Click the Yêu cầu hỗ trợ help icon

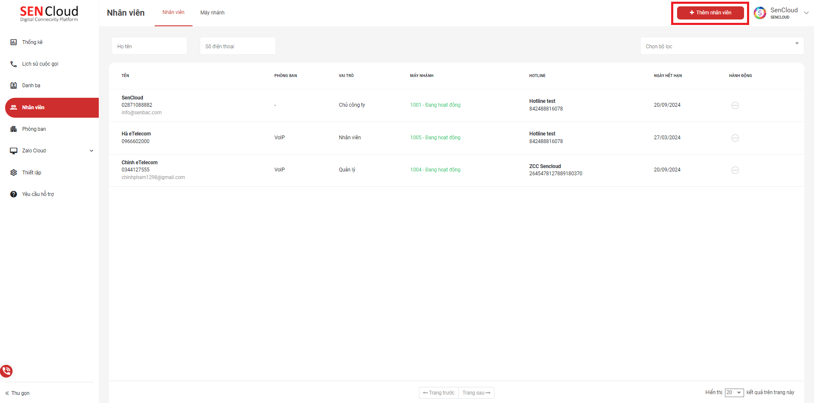tap(14, 194)
